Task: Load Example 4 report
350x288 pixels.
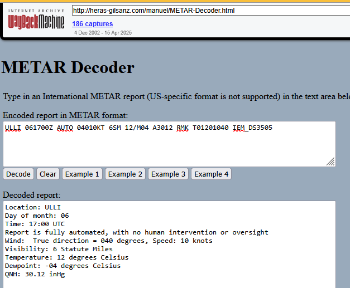Action: click(211, 174)
